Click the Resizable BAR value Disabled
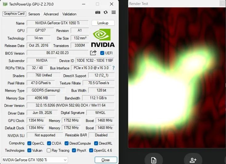The height and width of the screenshot is (164, 226). 101,135
